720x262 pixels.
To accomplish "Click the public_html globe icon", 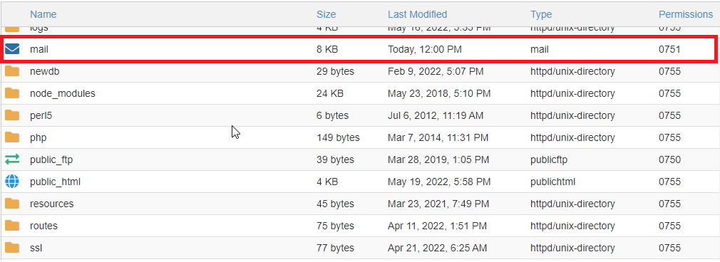I will (x=12, y=182).
